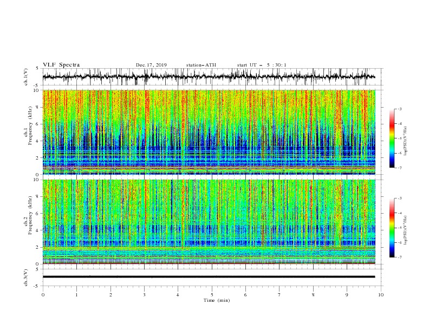Click the "9" minute tick on time axis

(x=347, y=295)
